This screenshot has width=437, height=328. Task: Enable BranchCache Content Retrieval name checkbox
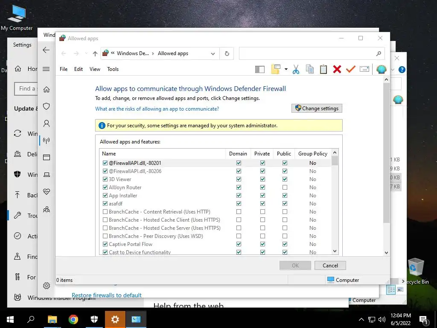pos(105,211)
